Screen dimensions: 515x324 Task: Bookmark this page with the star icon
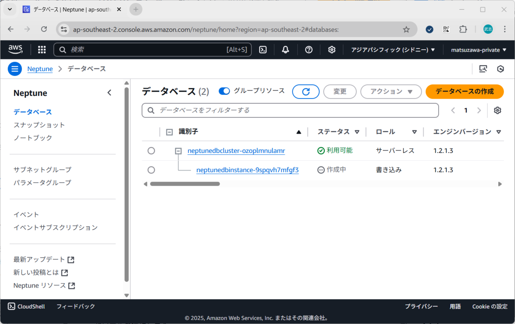[x=406, y=29]
